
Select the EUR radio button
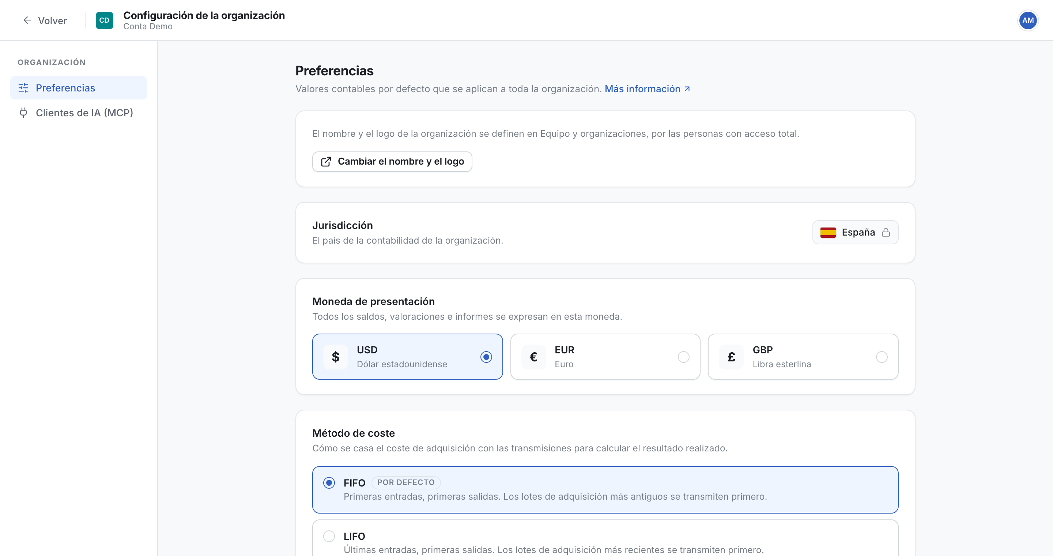683,357
